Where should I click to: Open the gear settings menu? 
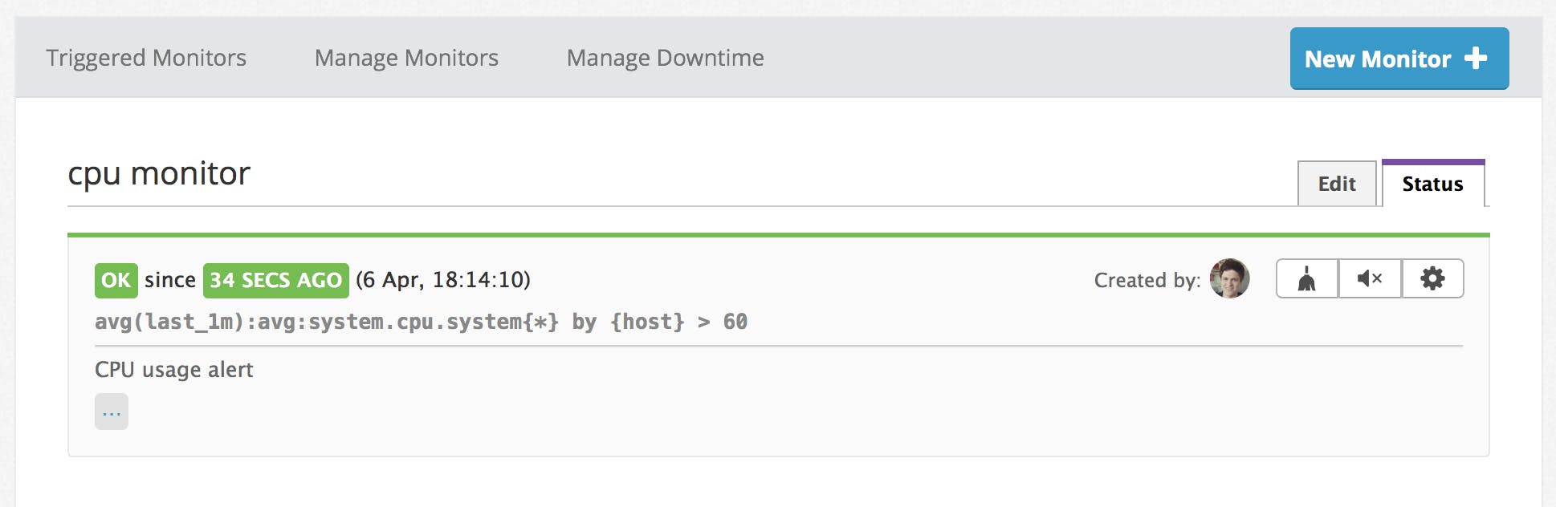(x=1432, y=279)
